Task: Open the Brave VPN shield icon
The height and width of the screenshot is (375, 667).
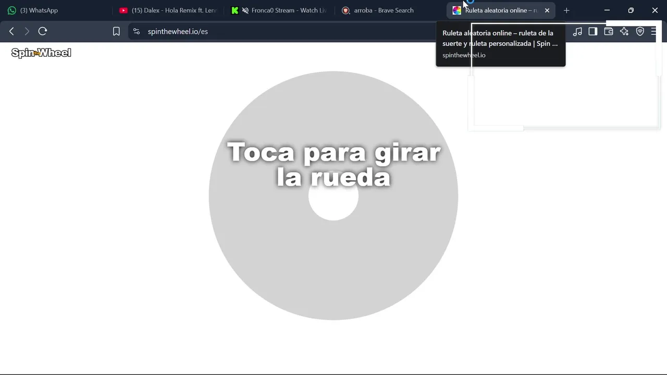Action: coord(640,31)
